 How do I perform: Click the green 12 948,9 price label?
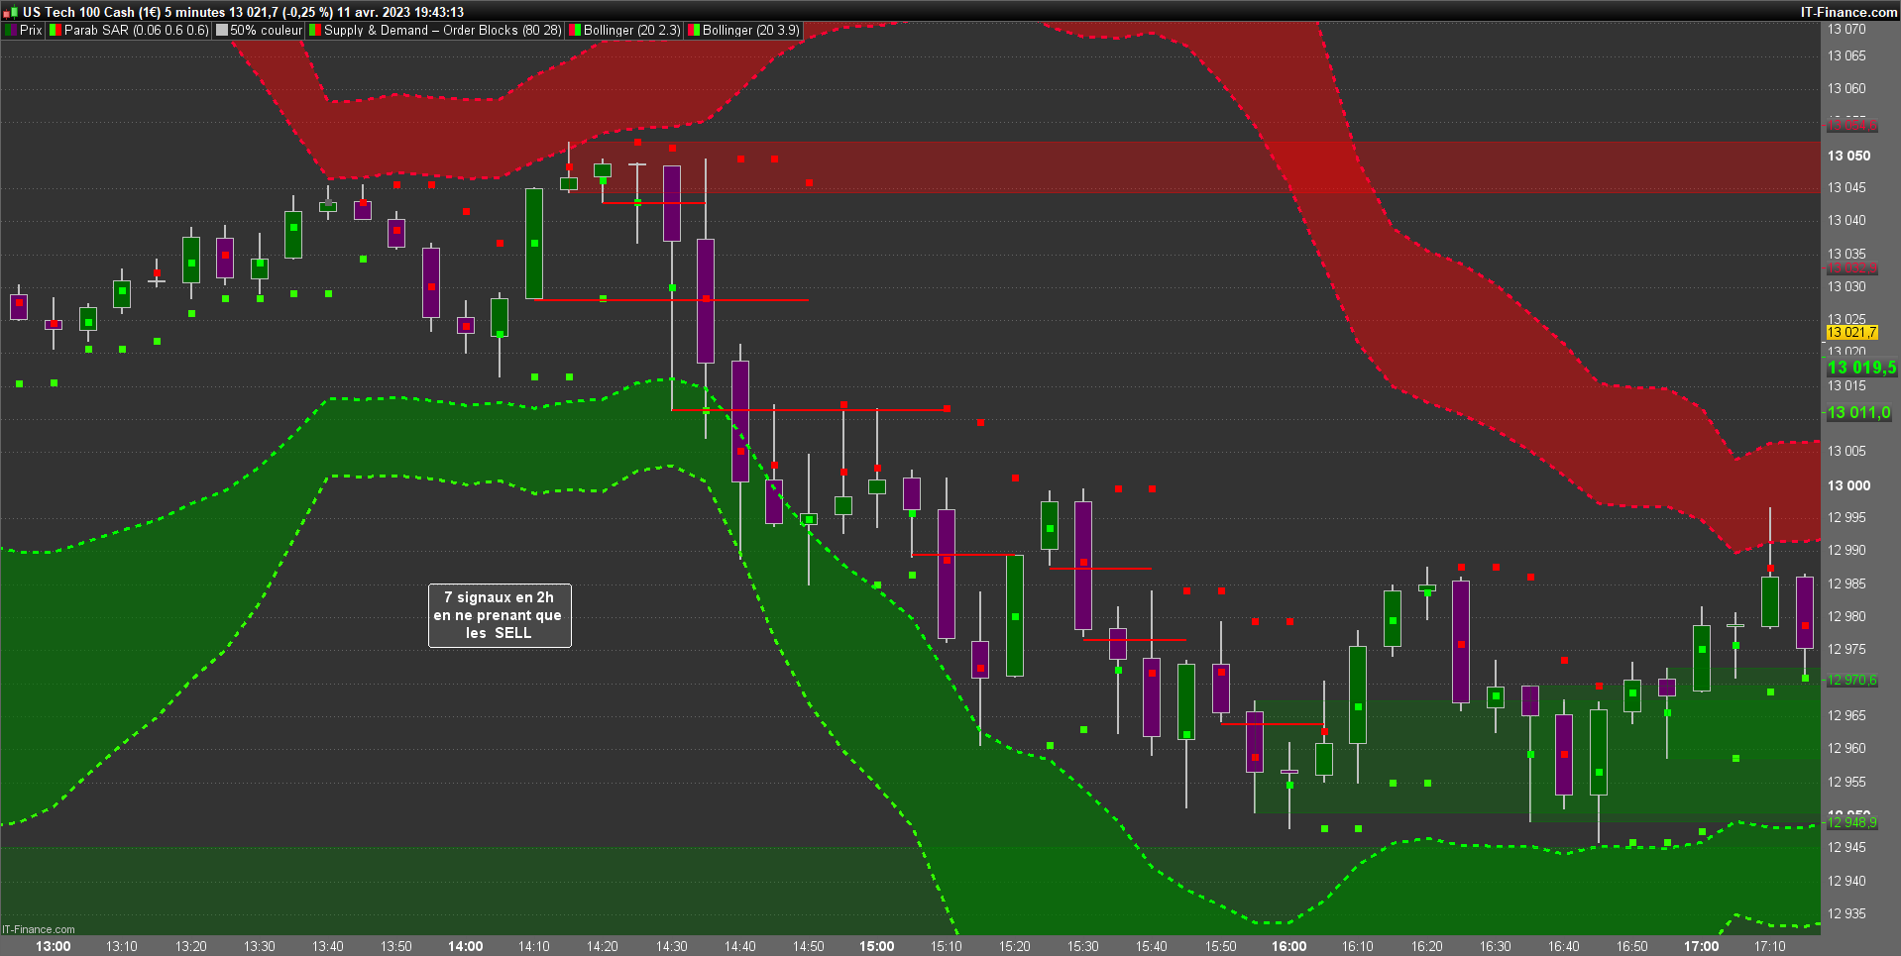pyautogui.click(x=1851, y=822)
